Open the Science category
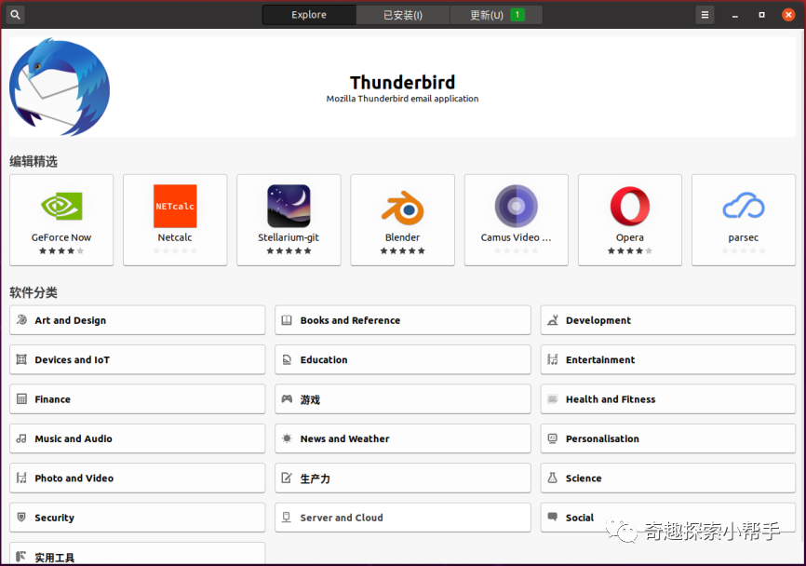 click(667, 478)
